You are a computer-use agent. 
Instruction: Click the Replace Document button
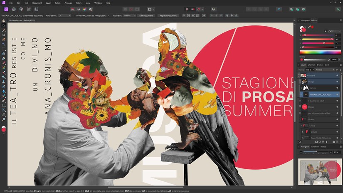(x=168, y=15)
